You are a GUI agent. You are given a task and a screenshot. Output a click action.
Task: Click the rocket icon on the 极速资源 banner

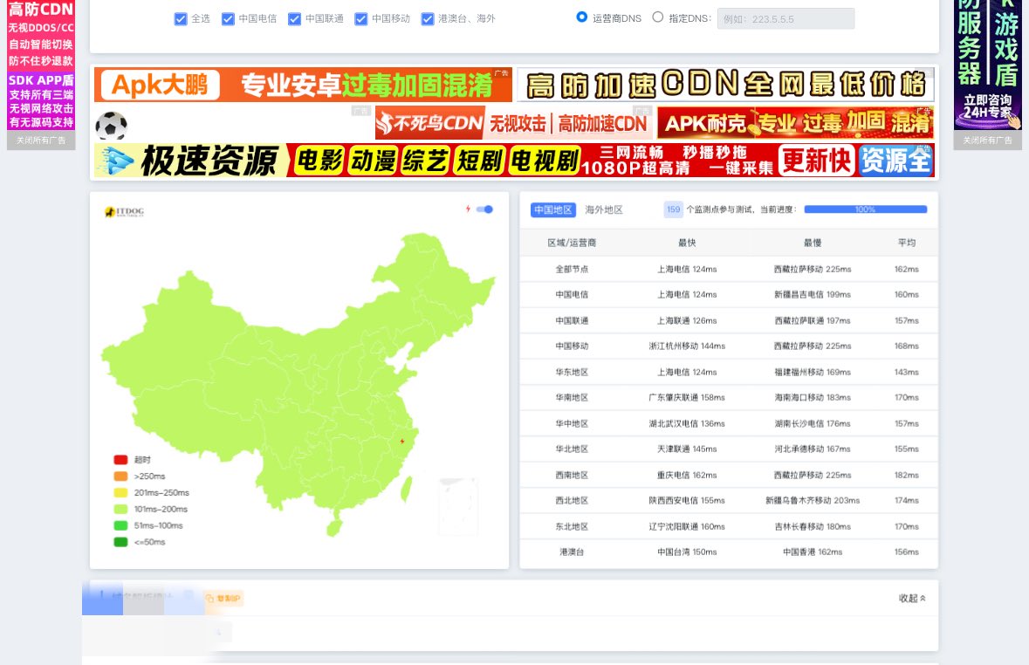tap(120, 161)
